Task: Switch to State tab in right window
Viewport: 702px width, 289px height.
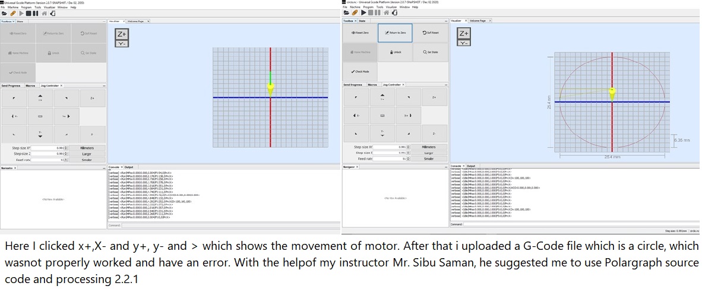Action: pos(362,21)
